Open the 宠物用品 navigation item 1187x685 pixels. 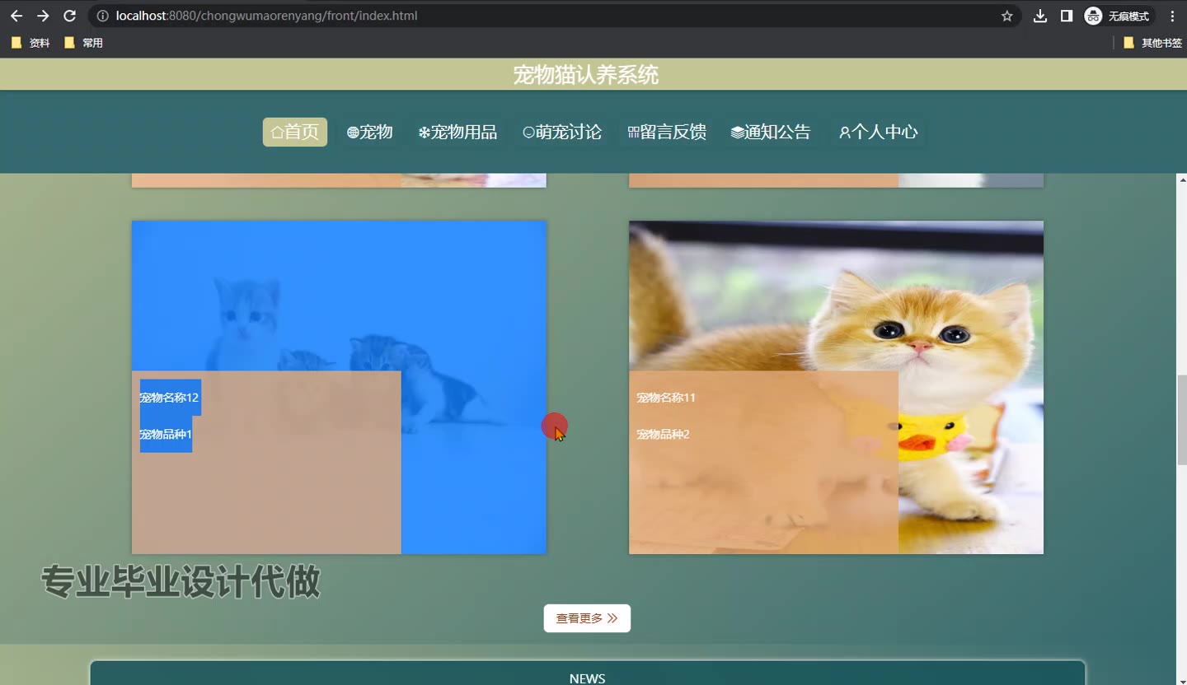click(458, 132)
